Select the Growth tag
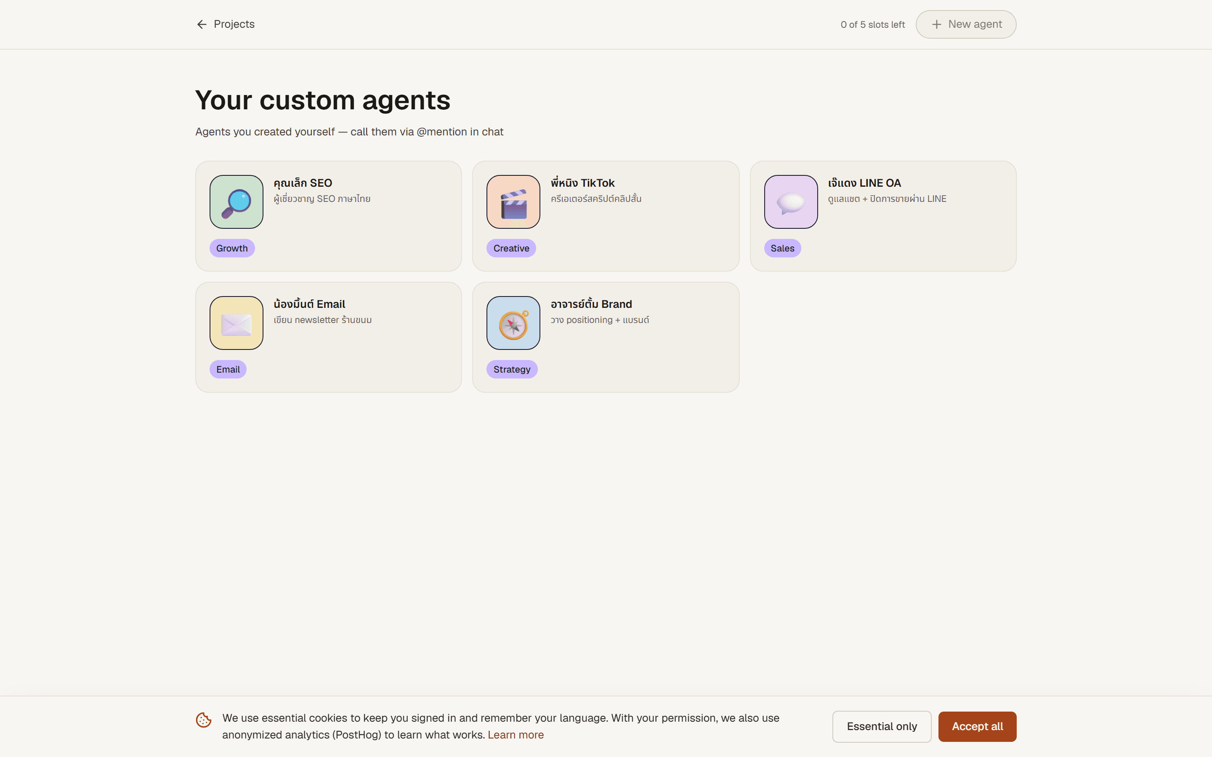The width and height of the screenshot is (1212, 757). (x=232, y=248)
